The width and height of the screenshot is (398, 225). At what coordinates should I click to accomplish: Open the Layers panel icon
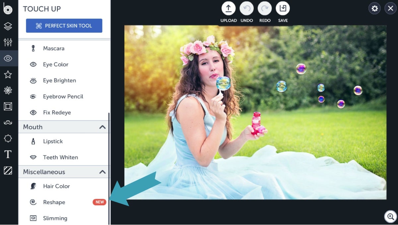(x=8, y=25)
